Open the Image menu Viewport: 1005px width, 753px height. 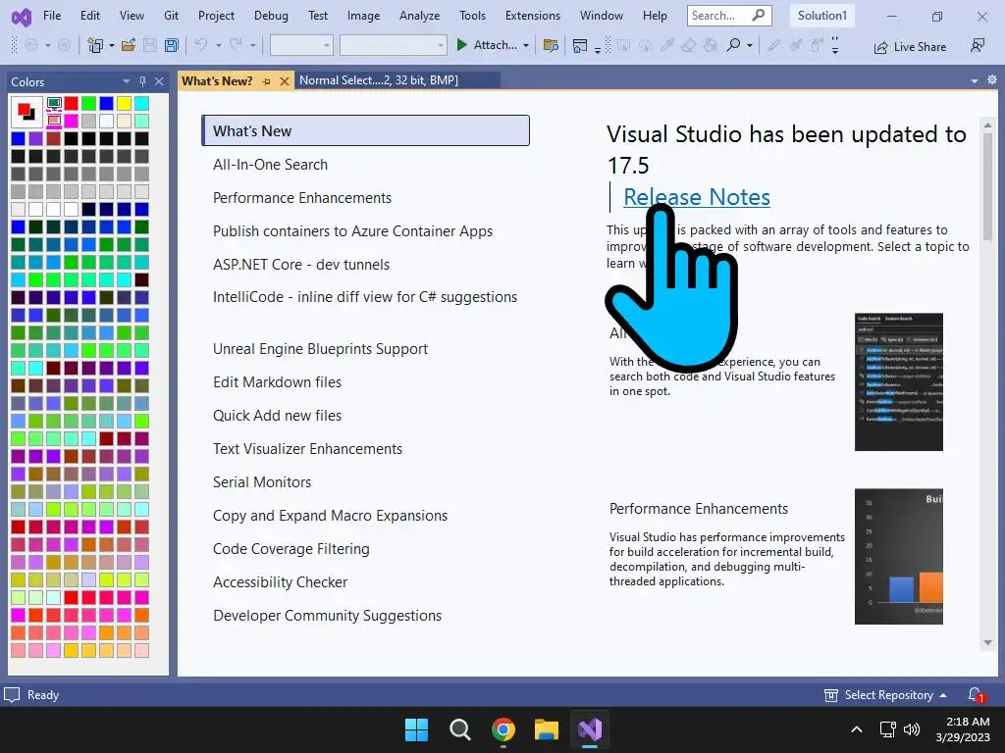(363, 16)
